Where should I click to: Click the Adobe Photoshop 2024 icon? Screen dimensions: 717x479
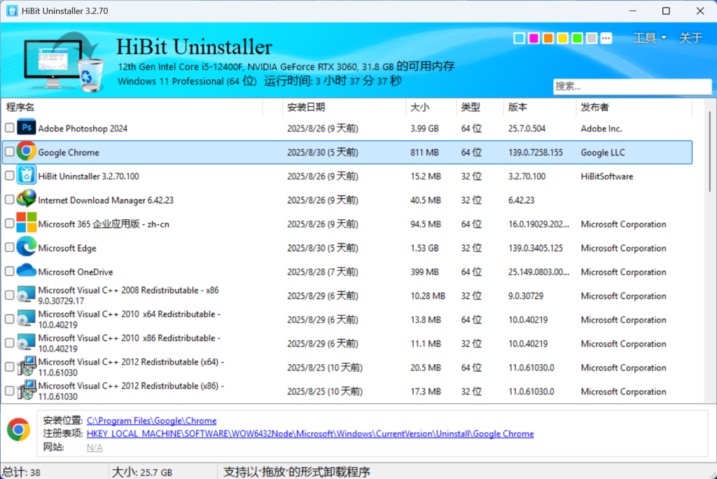point(27,128)
